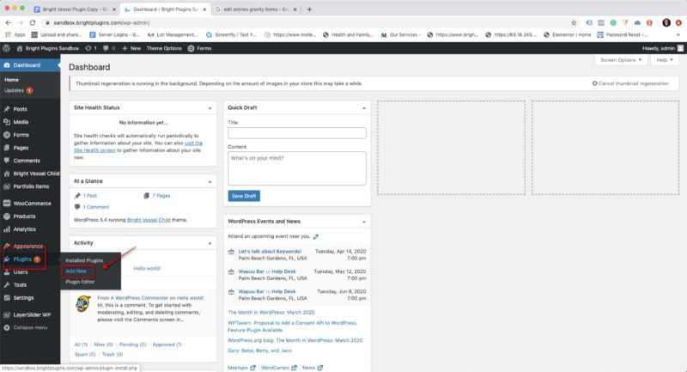The image size is (687, 372).
Task: Expand the Help dropdown
Action: (x=665, y=59)
